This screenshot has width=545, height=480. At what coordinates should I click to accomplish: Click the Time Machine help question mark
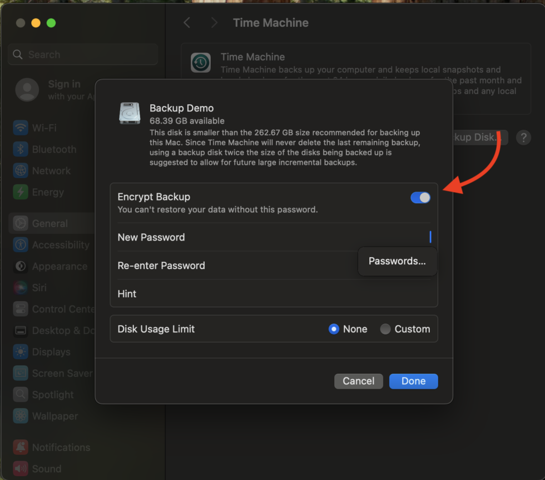[x=523, y=138]
